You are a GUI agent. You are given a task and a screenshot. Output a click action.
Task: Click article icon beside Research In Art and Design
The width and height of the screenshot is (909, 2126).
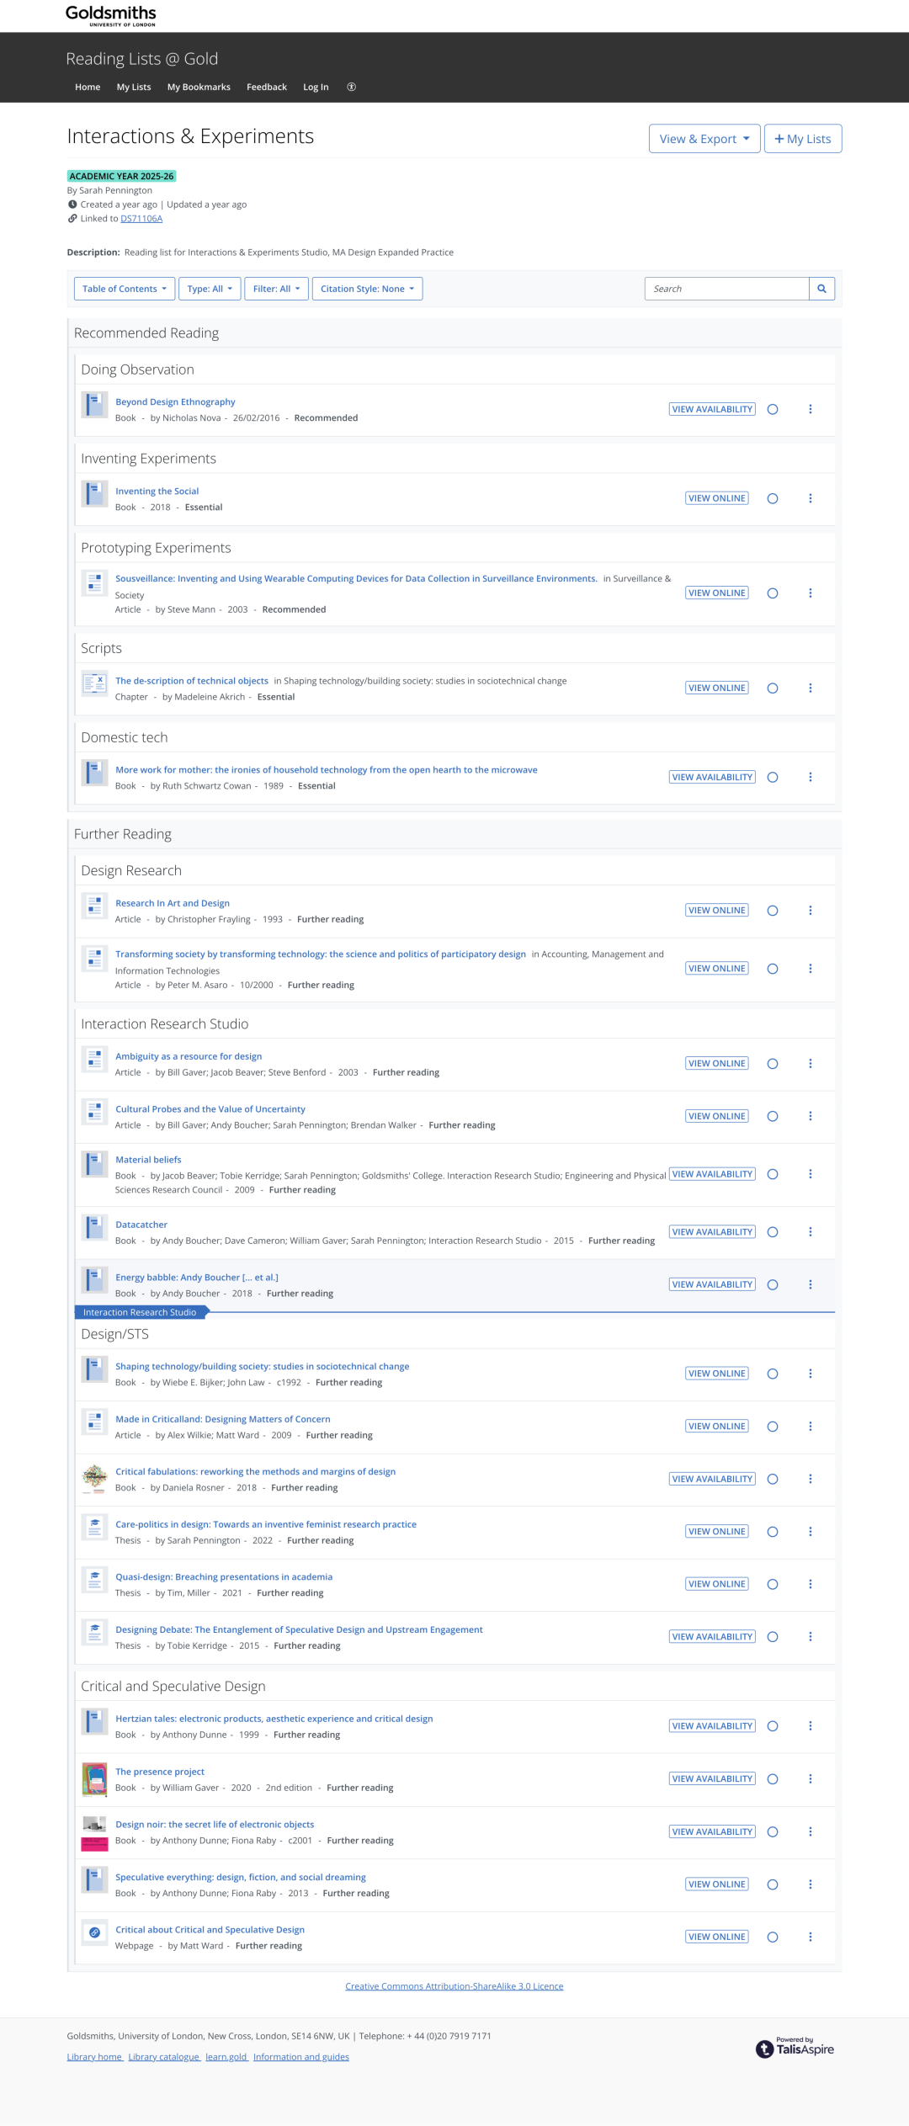click(95, 906)
